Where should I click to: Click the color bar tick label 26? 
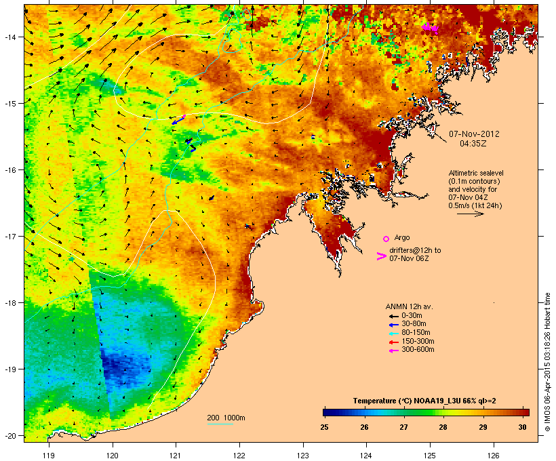point(364,427)
